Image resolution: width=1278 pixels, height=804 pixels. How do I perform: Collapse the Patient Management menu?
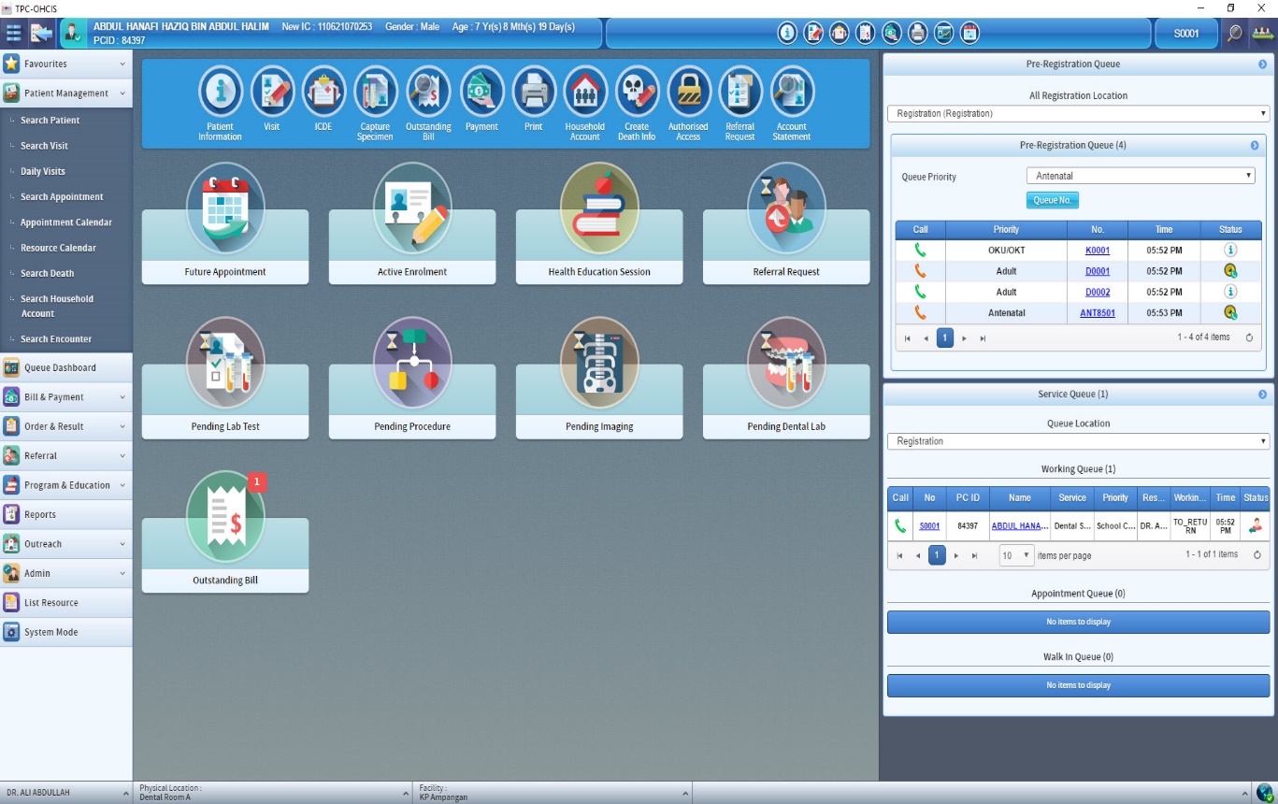pyautogui.click(x=65, y=93)
